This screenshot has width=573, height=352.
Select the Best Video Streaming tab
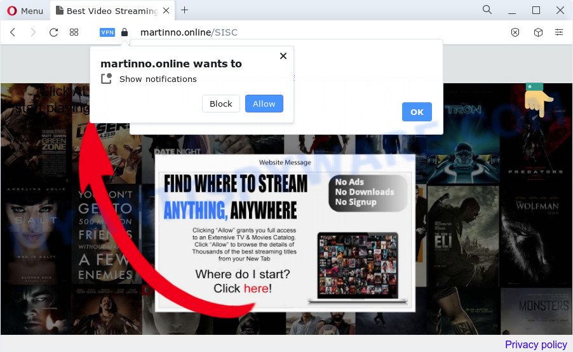(112, 11)
